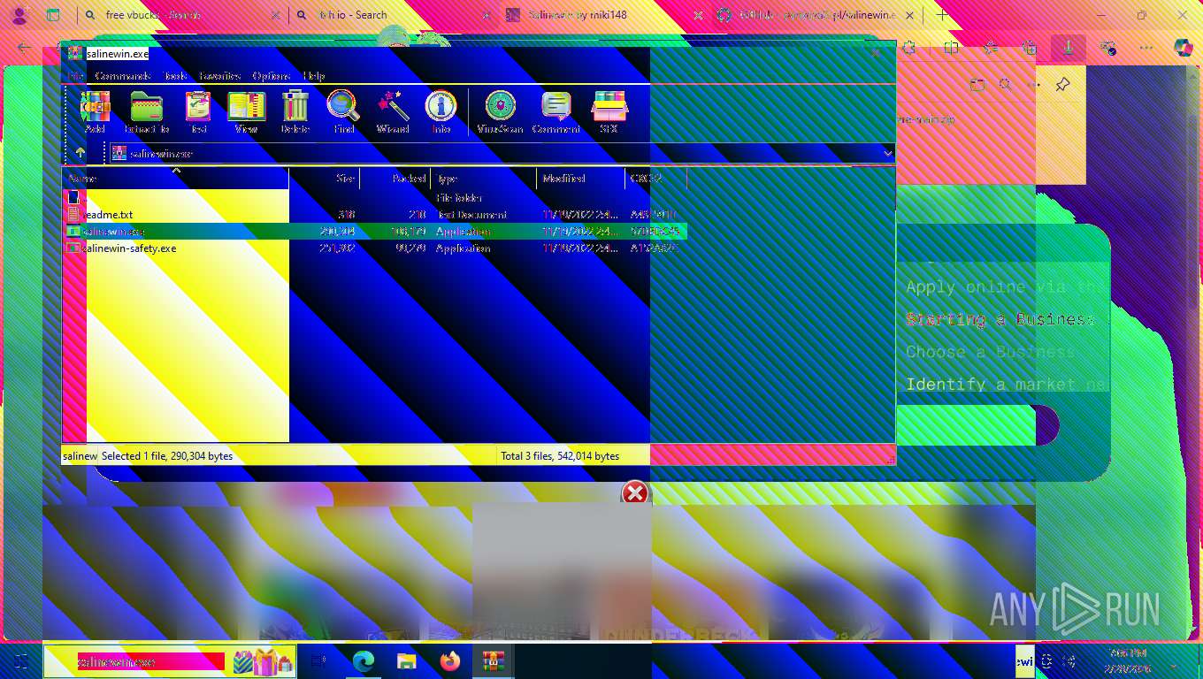Screen dimensions: 1203x679
Task: Sort by the Name column header
Action: [x=175, y=179]
